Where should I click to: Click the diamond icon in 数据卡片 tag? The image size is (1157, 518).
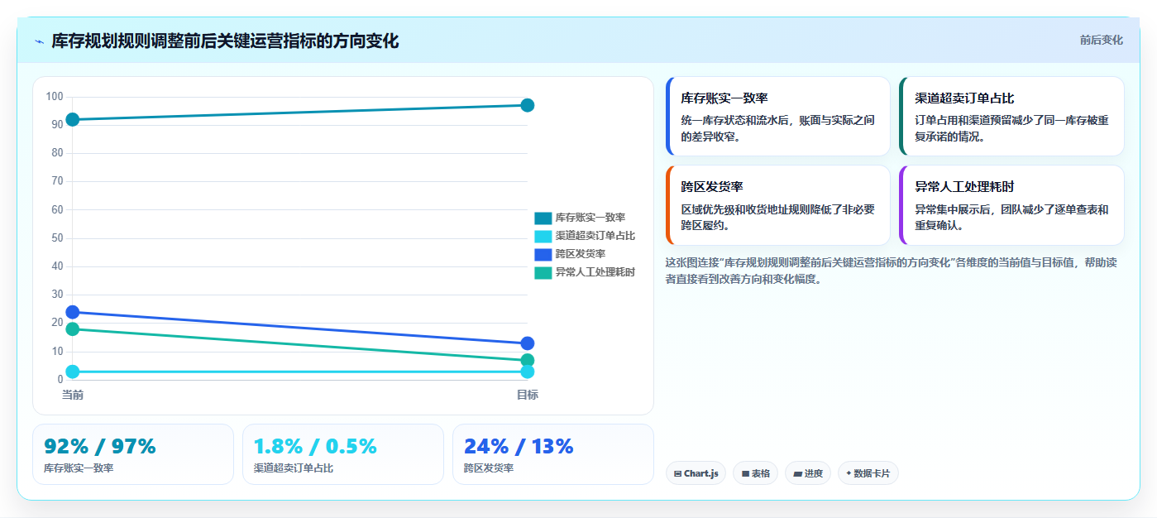(x=849, y=473)
